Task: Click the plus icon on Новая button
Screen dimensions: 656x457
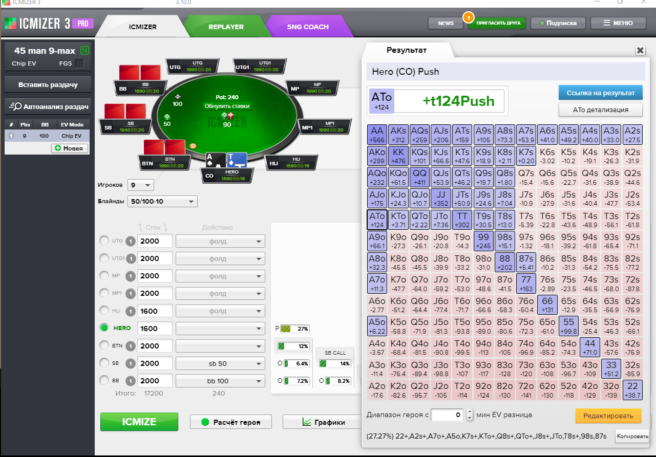Action: click(57, 148)
